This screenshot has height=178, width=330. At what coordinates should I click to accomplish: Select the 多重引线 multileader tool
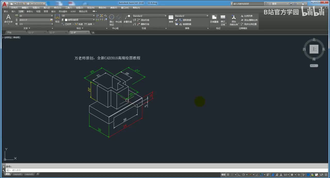128,19
